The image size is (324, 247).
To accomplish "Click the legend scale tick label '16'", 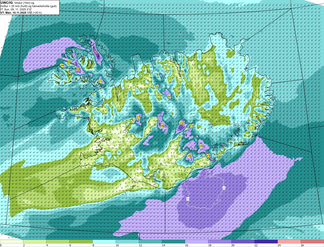I will pyautogui.click(x=186, y=245).
